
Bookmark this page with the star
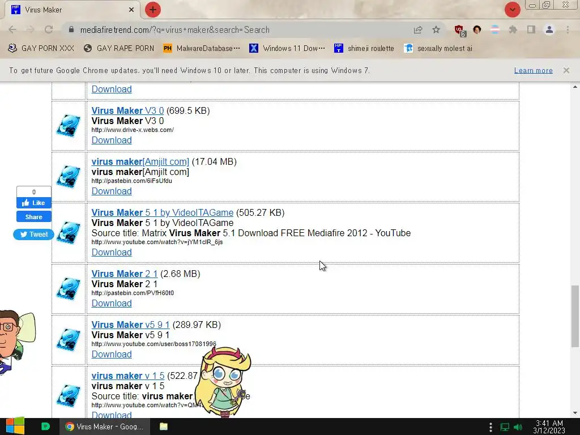[436, 29]
